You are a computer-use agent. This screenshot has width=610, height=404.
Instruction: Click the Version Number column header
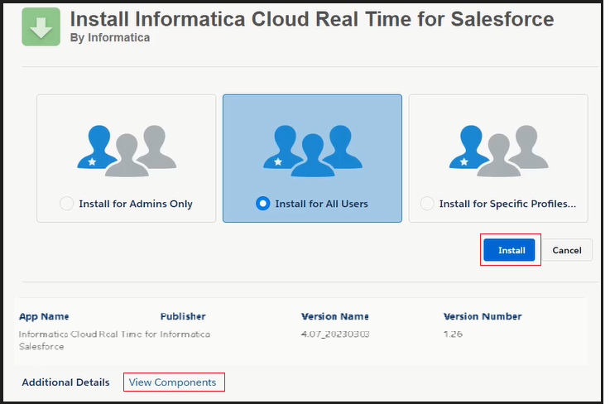tap(483, 316)
